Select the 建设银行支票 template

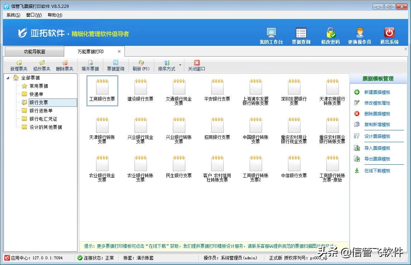click(141, 91)
